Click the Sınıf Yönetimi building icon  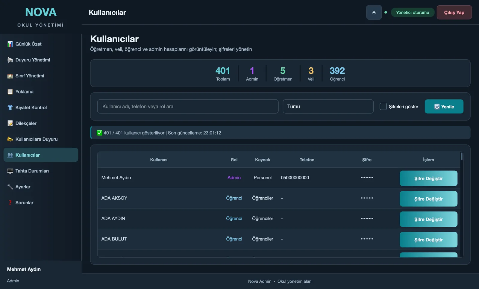tap(10, 76)
